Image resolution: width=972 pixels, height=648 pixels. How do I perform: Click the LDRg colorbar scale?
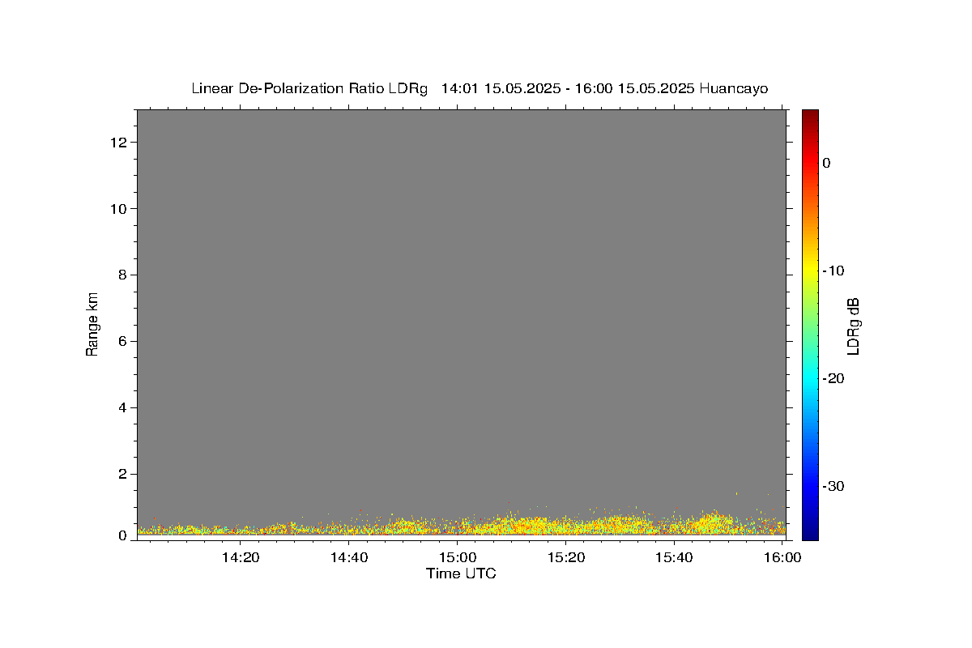tap(810, 324)
